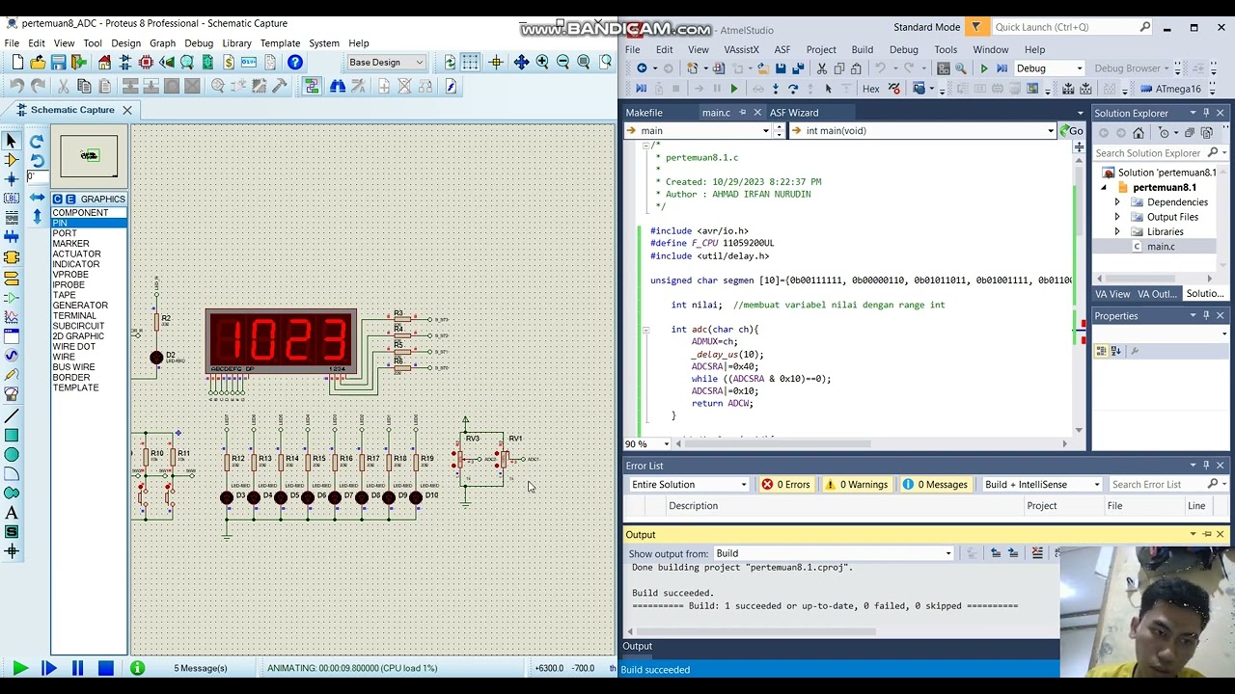
Task: Toggle the 0 Messages filter
Action: [934, 485]
